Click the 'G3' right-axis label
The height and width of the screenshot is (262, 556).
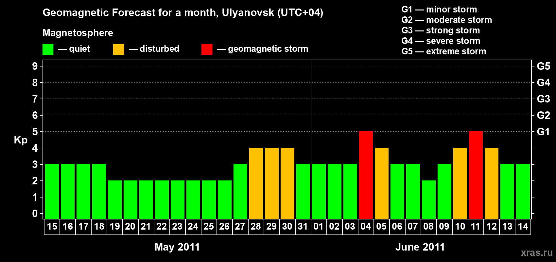click(x=544, y=99)
